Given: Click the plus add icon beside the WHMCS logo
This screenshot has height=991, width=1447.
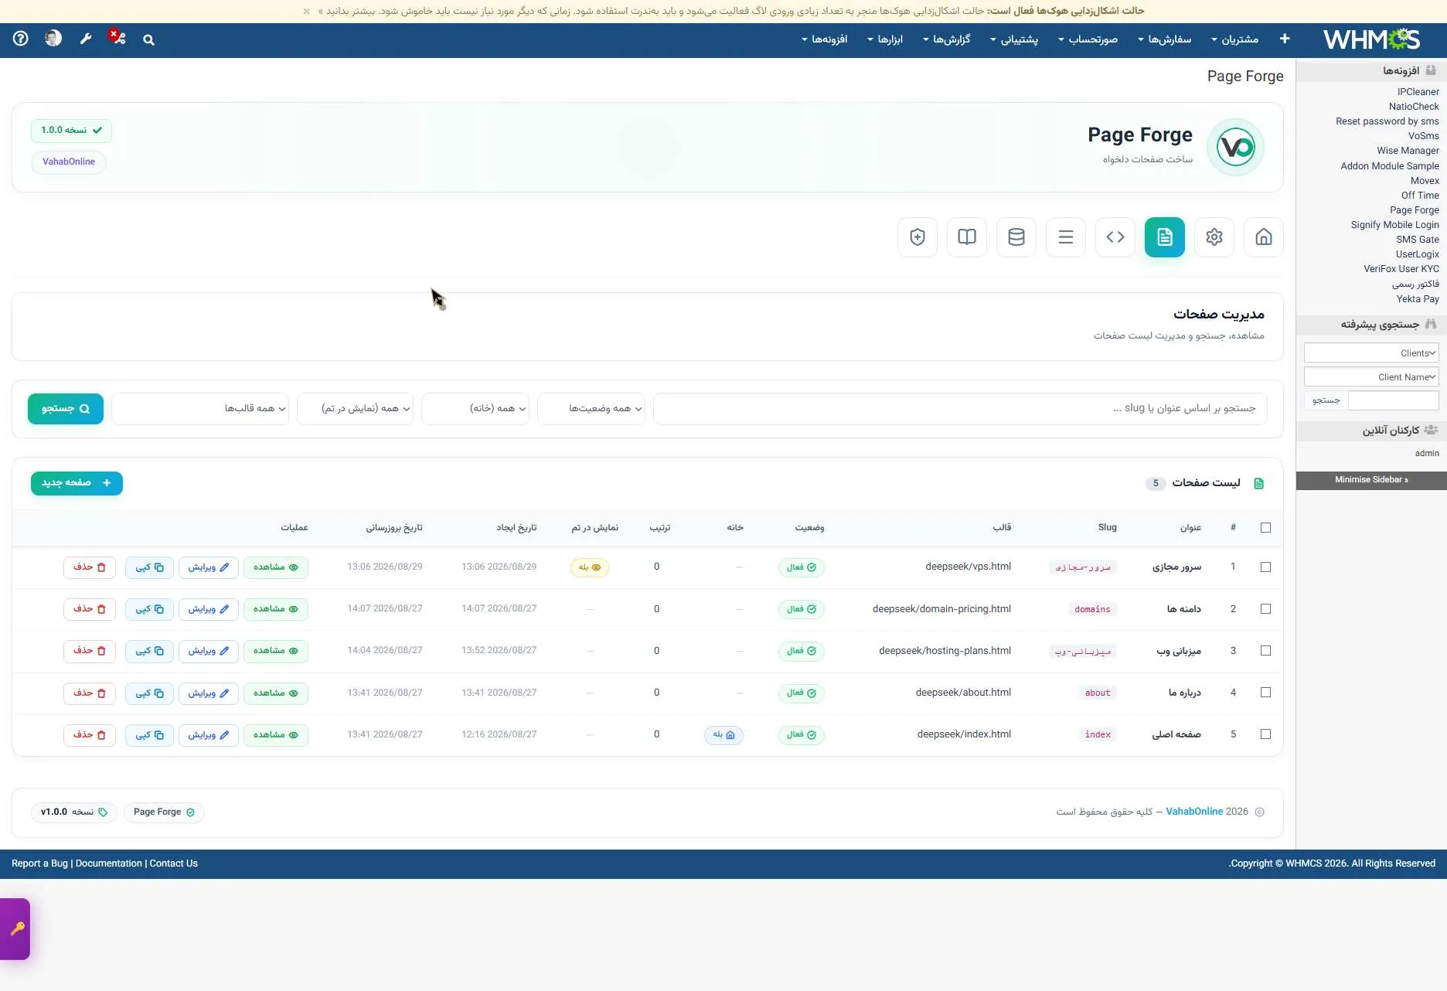Looking at the screenshot, I should tap(1284, 39).
